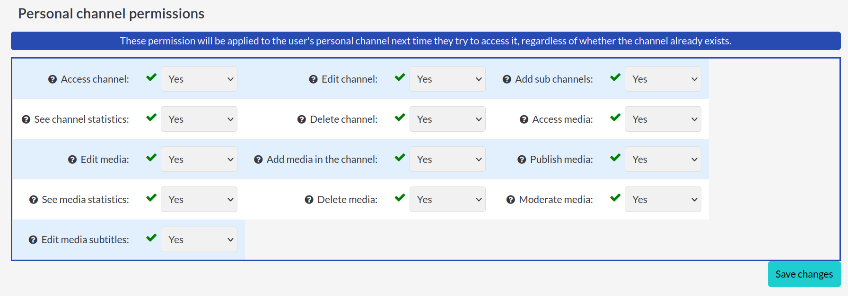Click the Save changes button
This screenshot has height=296, width=848.
tap(804, 274)
